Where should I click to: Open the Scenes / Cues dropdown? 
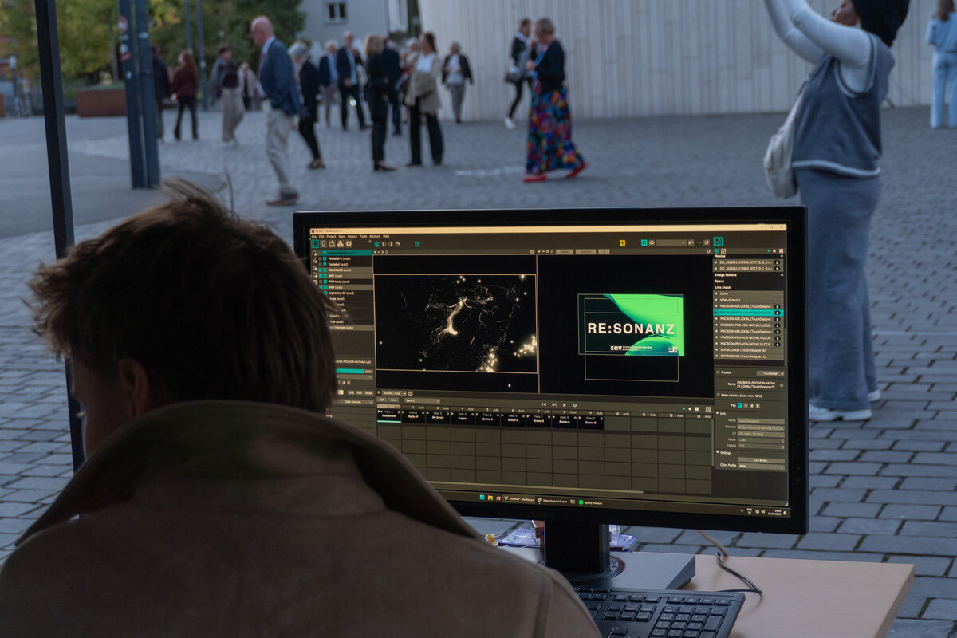tap(393, 392)
